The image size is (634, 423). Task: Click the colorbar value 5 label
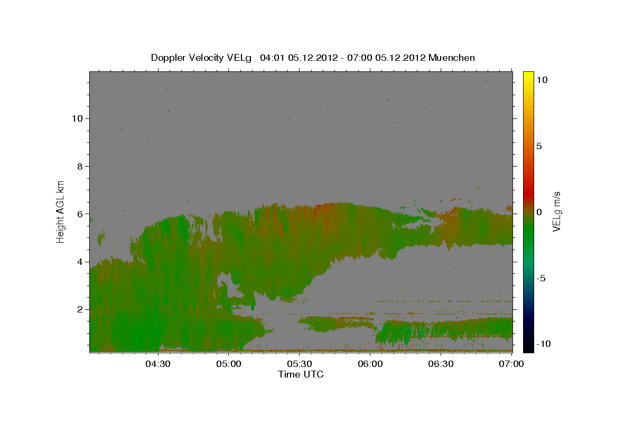tap(539, 146)
